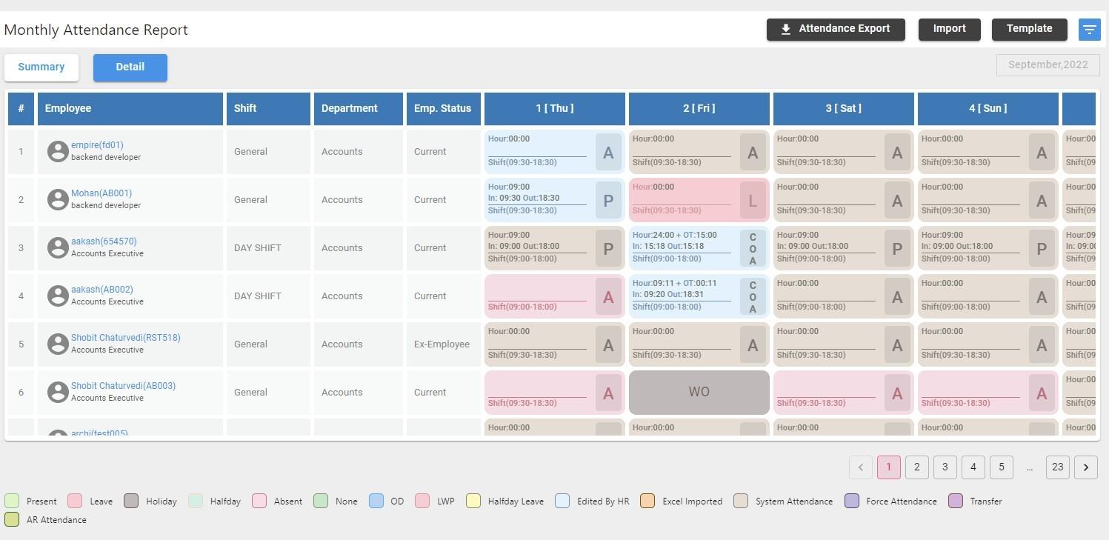Click avatar icon of empire(fd01)
This screenshot has height=540, width=1109.
click(x=58, y=151)
